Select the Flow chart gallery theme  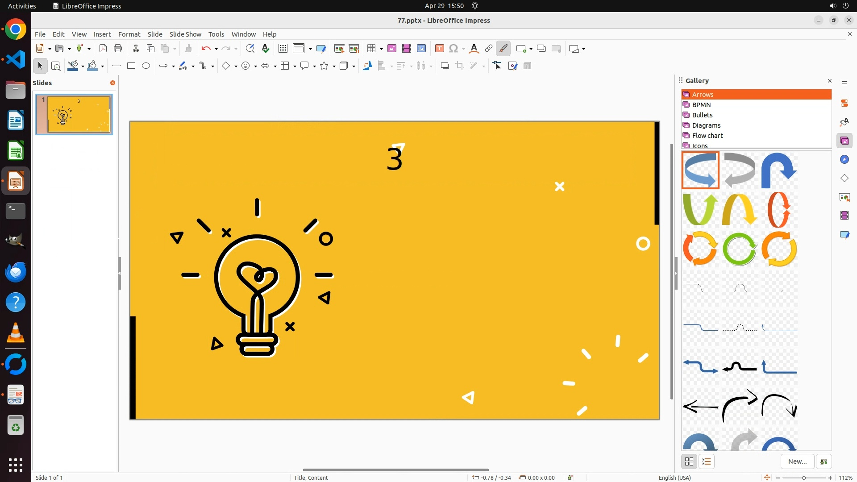pos(707,136)
